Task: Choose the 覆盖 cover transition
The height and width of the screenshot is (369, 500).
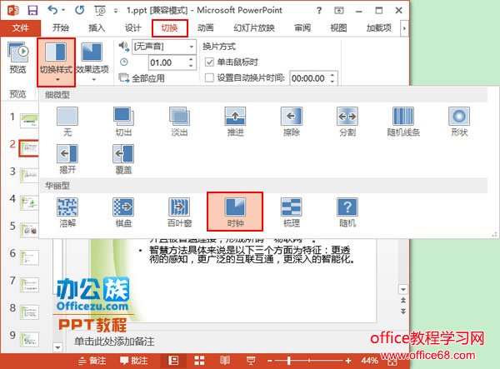Action: coord(123,159)
